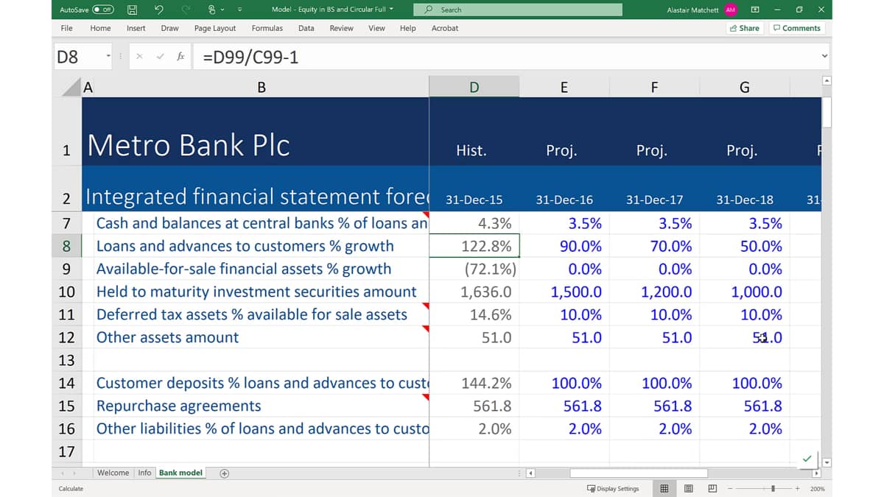Select row 8 header
Image resolution: width=884 pixels, height=497 pixels.
(x=66, y=246)
